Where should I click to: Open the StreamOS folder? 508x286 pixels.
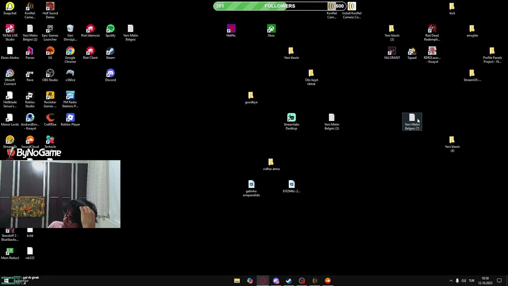click(472, 76)
